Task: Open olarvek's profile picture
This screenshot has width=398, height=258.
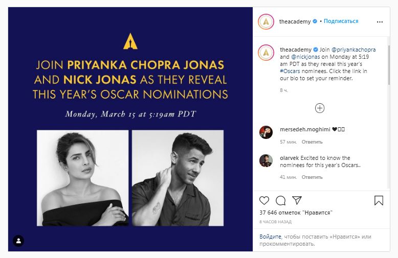Action: pyautogui.click(x=266, y=160)
